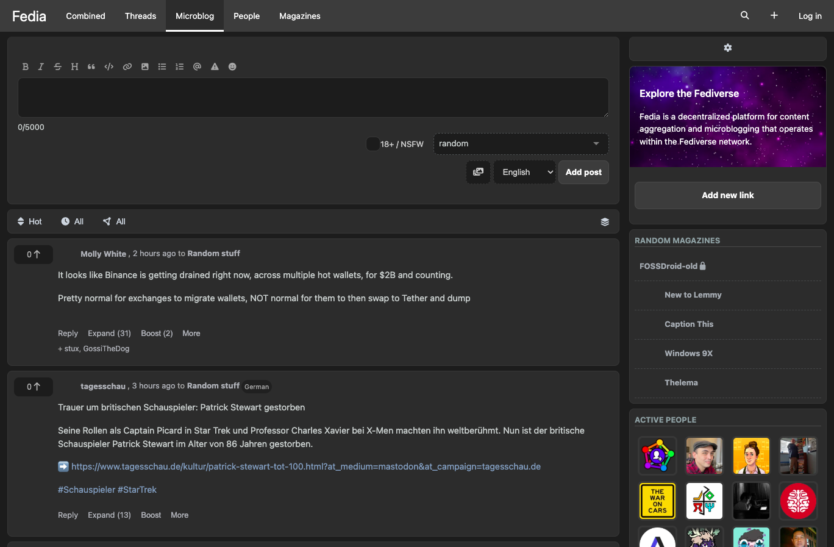Upvote the tagesschau post
This screenshot has height=547, width=834.
(34, 387)
